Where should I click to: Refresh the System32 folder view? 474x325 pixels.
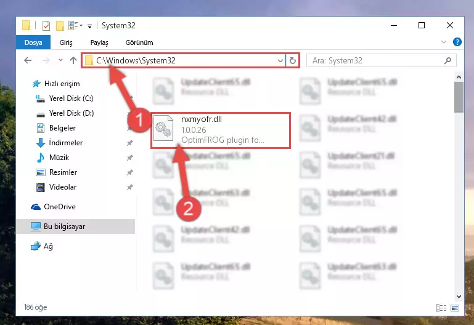click(292, 61)
